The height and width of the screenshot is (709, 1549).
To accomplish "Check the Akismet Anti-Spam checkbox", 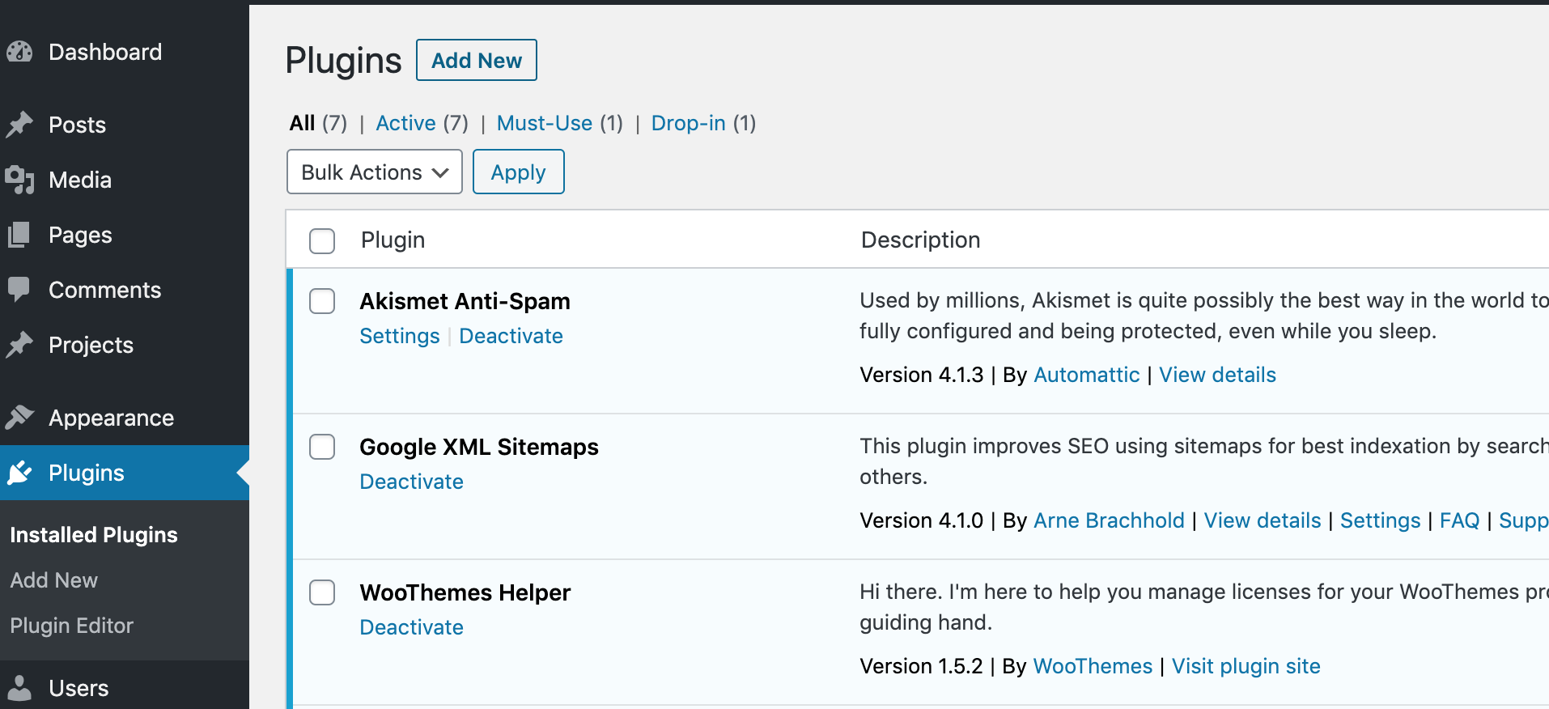I will [322, 301].
